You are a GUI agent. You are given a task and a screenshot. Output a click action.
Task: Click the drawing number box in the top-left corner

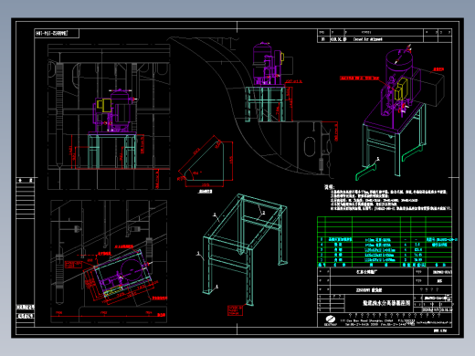pos(57,33)
